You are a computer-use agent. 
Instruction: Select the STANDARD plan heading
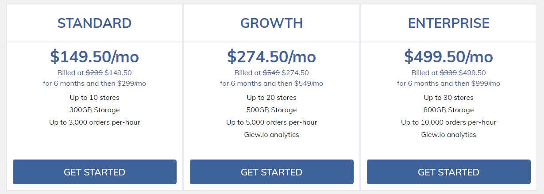[x=95, y=23]
